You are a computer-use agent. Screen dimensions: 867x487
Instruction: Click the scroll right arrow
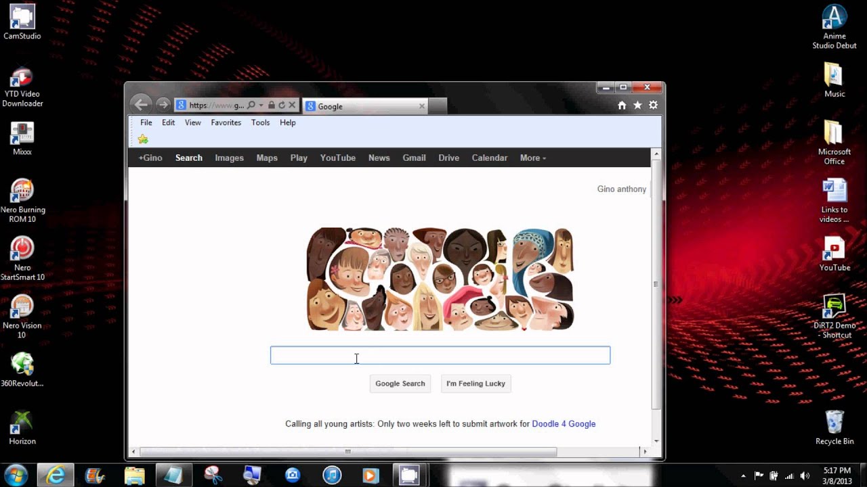(x=645, y=452)
